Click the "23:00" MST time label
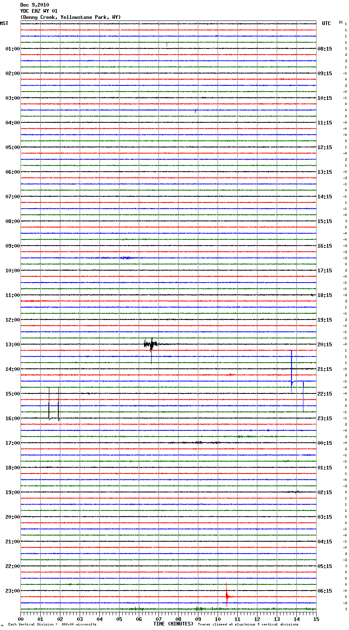Image resolution: width=349 pixels, height=630 pixels. [x=13, y=591]
